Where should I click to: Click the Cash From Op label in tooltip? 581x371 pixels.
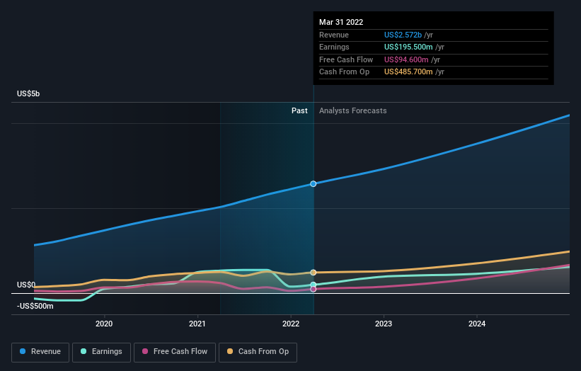(344, 72)
